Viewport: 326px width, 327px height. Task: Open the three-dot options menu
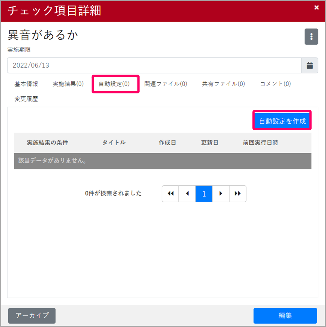(x=311, y=37)
